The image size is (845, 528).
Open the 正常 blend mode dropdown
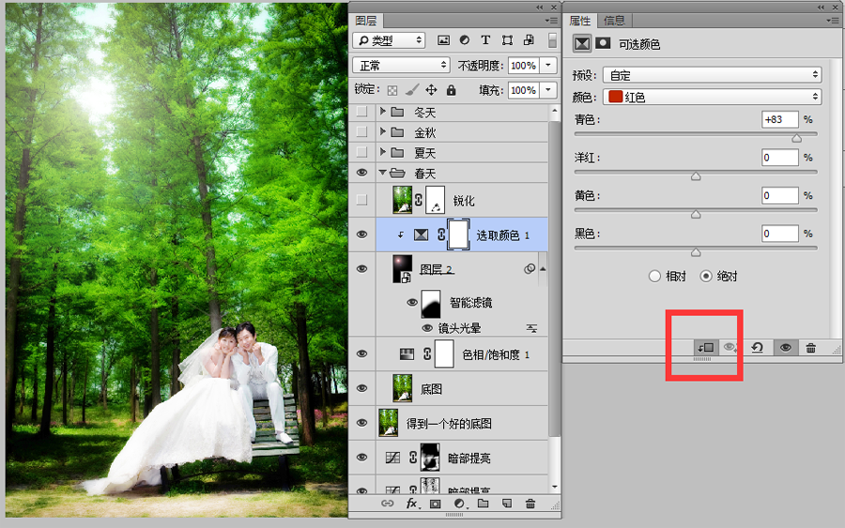click(401, 65)
